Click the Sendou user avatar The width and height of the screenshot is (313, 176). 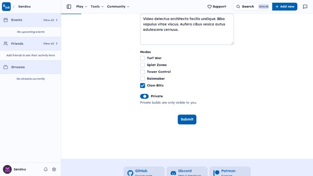point(7,169)
